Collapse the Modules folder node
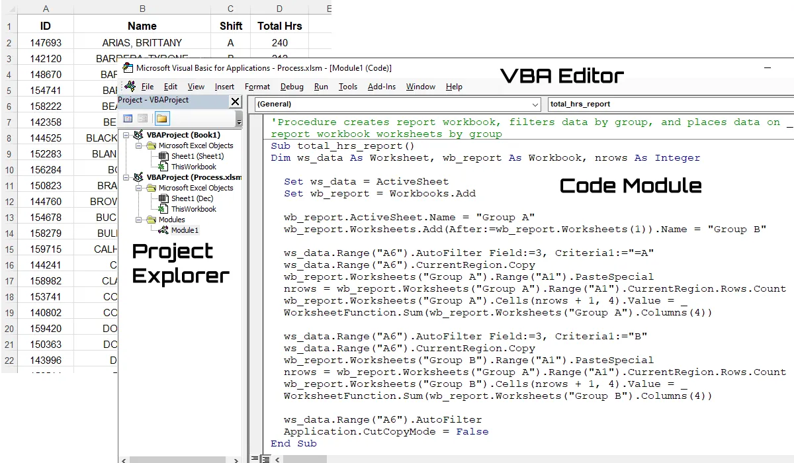 (139, 220)
